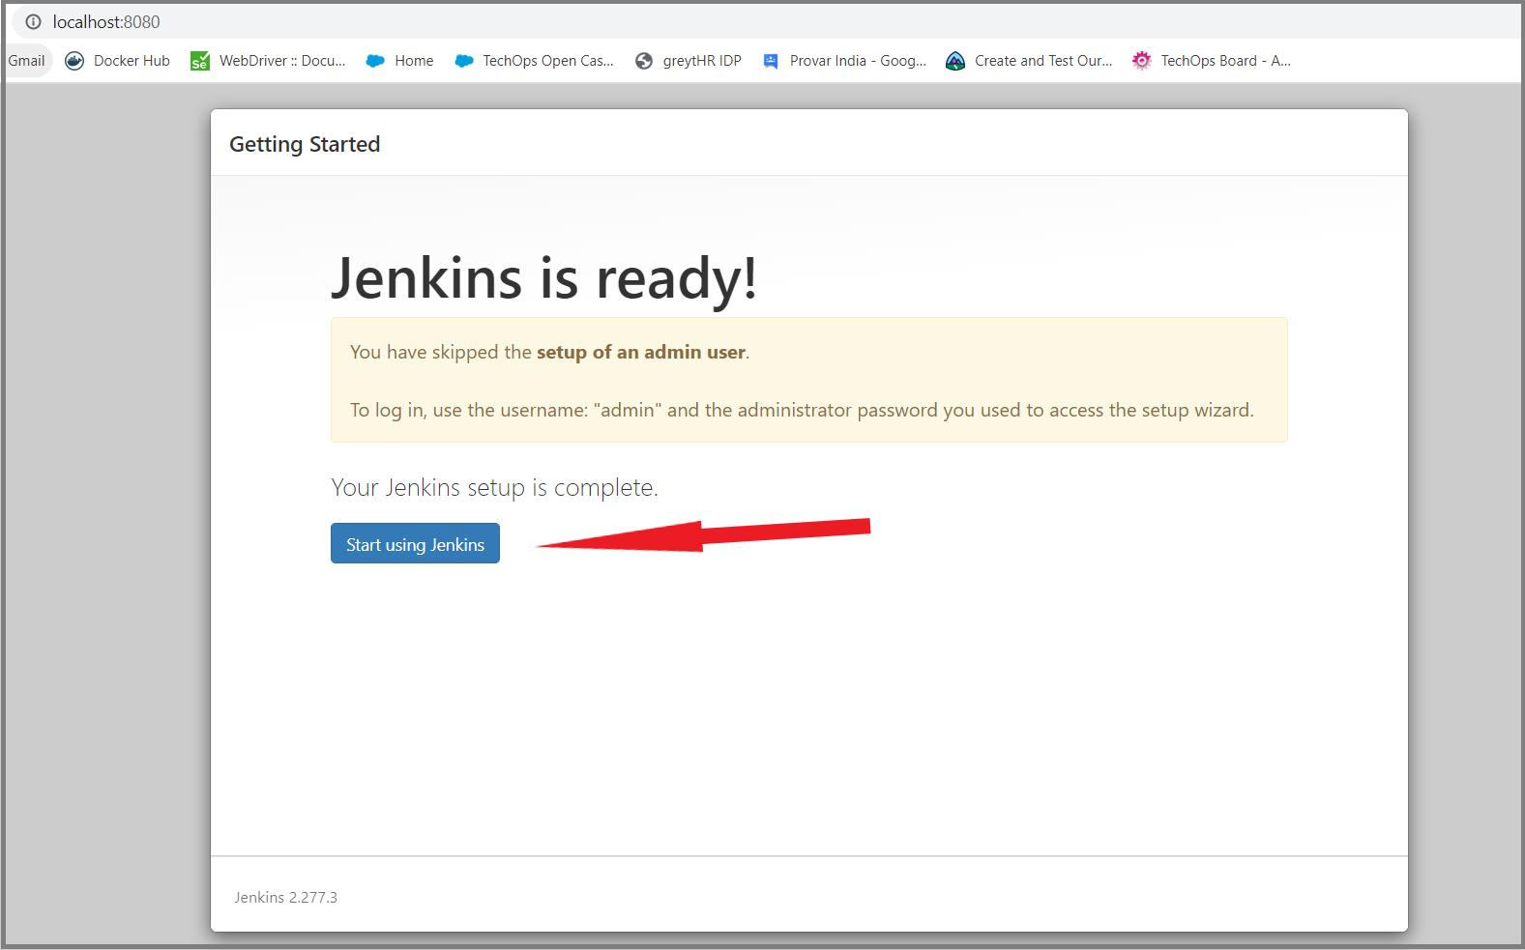Click the bold setup of an admin user text
Viewport: 1525px width, 950px height.
pyautogui.click(x=641, y=352)
